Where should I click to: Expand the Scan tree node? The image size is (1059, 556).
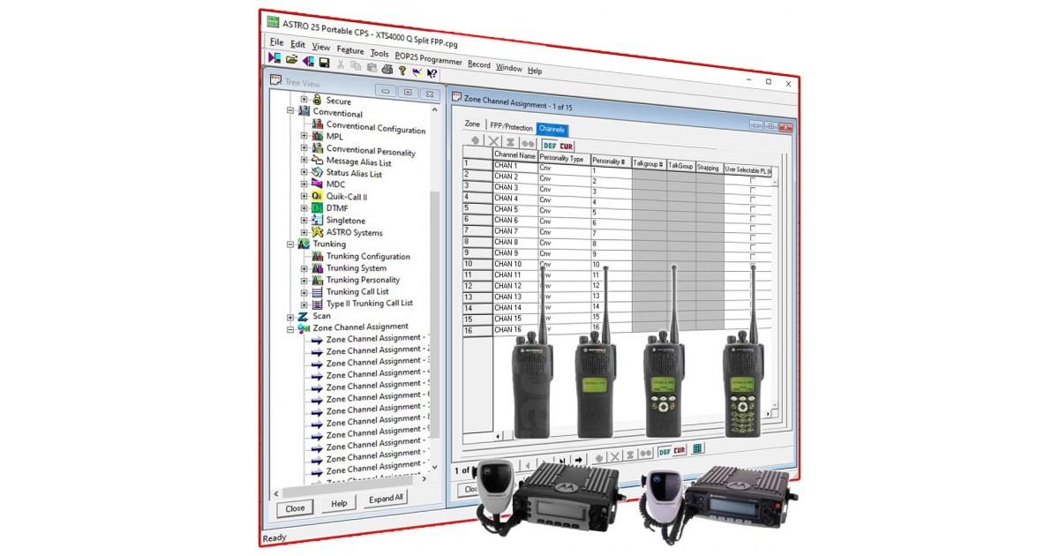point(290,317)
